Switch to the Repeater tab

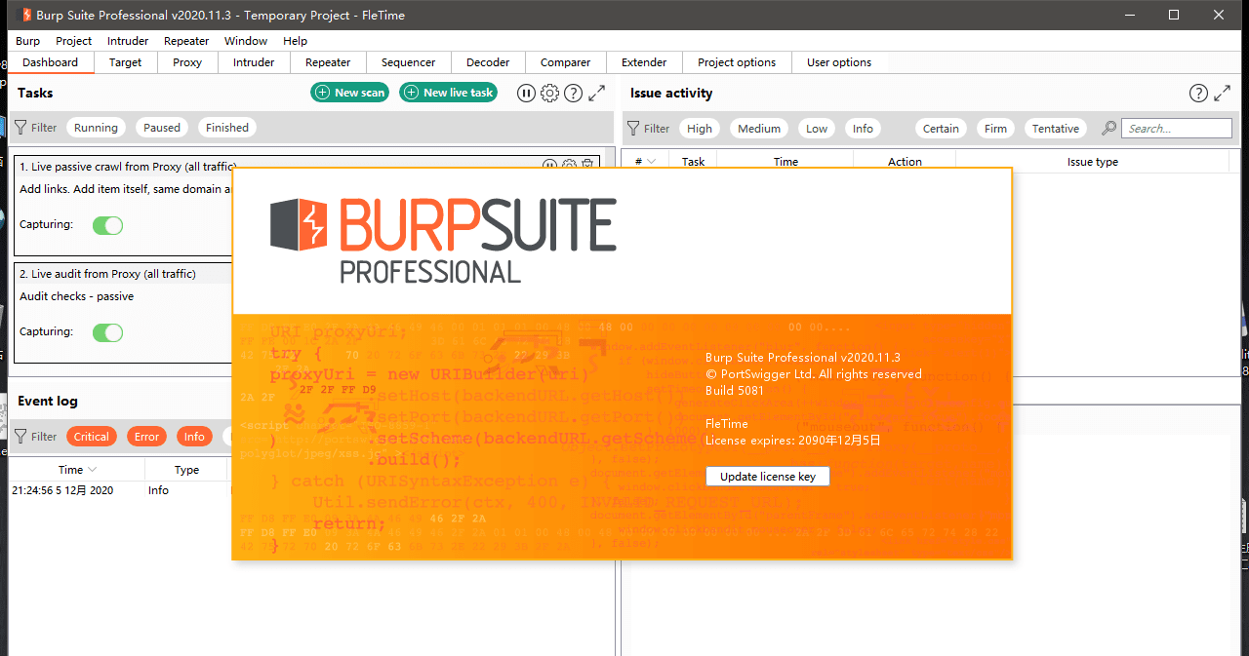click(x=328, y=62)
